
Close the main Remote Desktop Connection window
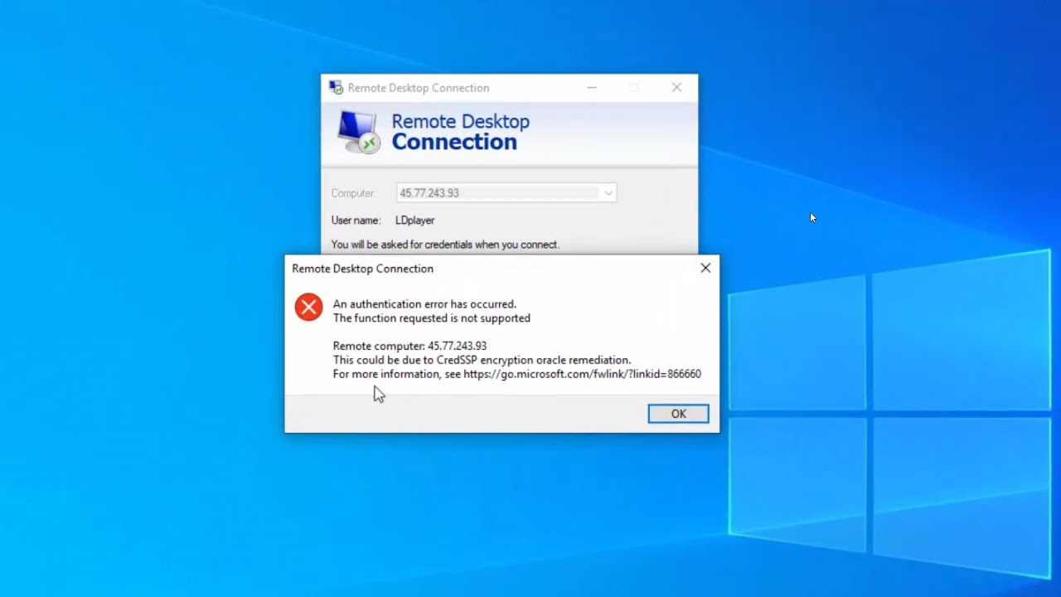coord(676,87)
